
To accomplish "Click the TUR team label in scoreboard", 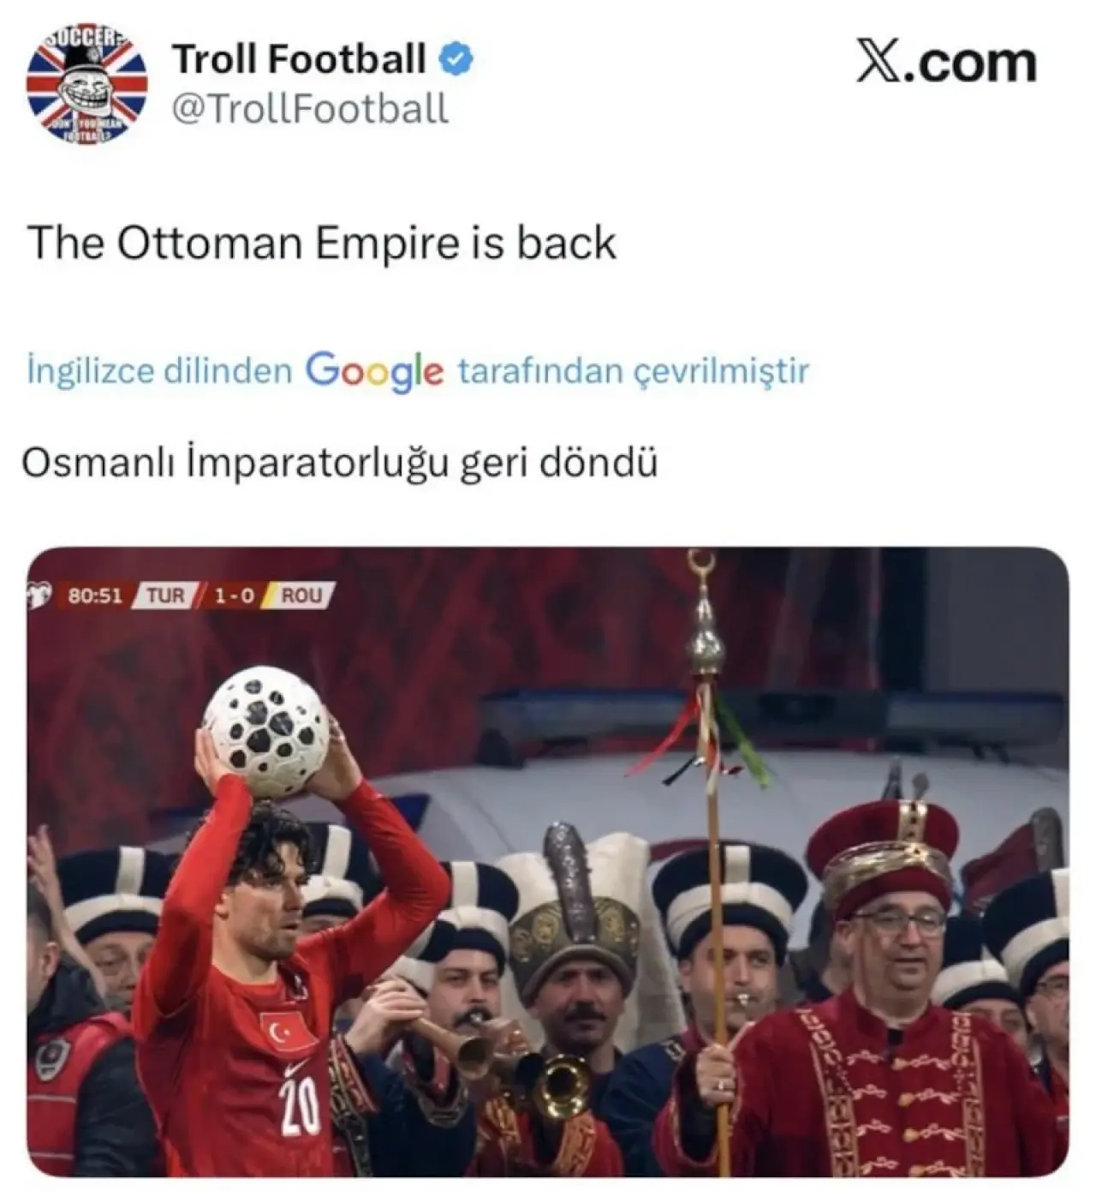I will click(x=166, y=595).
